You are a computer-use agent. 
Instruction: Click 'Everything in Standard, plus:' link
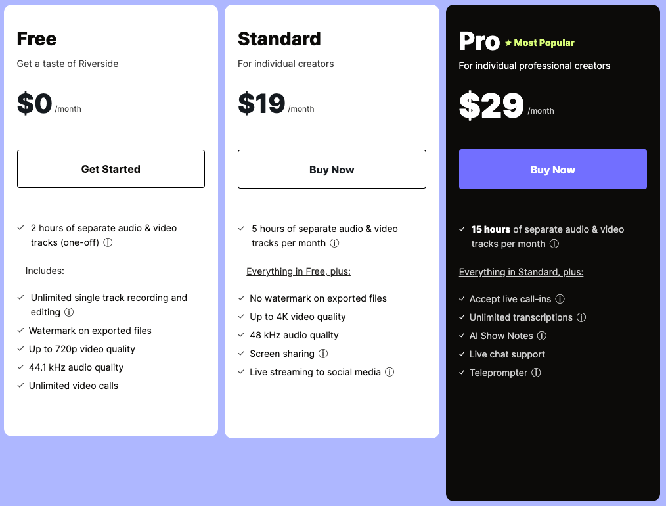pyautogui.click(x=521, y=272)
